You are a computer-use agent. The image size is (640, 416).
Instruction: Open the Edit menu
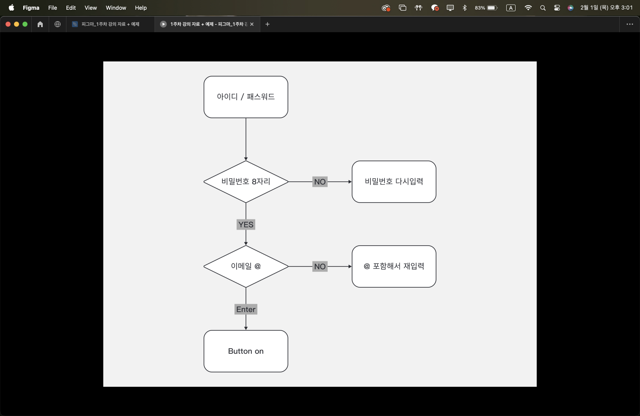pos(71,8)
